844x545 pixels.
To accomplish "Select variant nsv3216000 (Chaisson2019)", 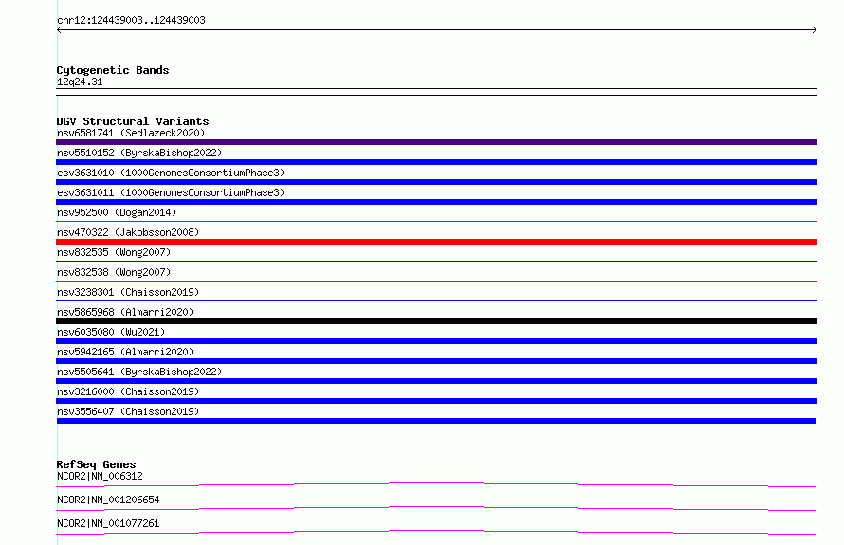I will coord(128,391).
